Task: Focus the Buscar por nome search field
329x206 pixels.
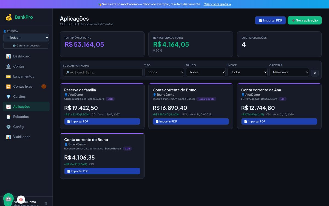Action: (x=103, y=72)
